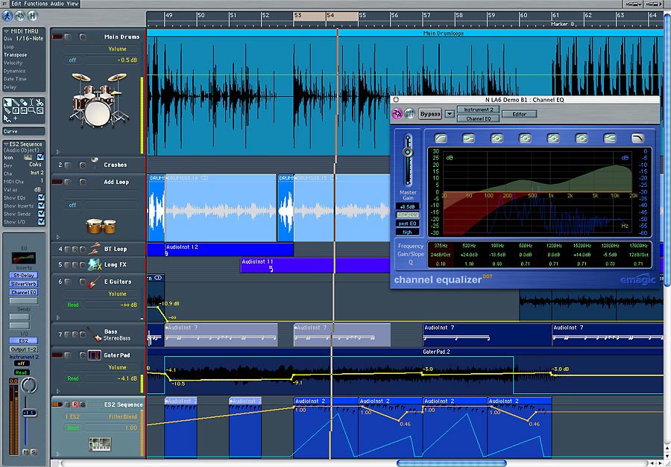671x467 pixels.
Task: Uncheck the Show Inserts checkbox
Action: click(41, 206)
